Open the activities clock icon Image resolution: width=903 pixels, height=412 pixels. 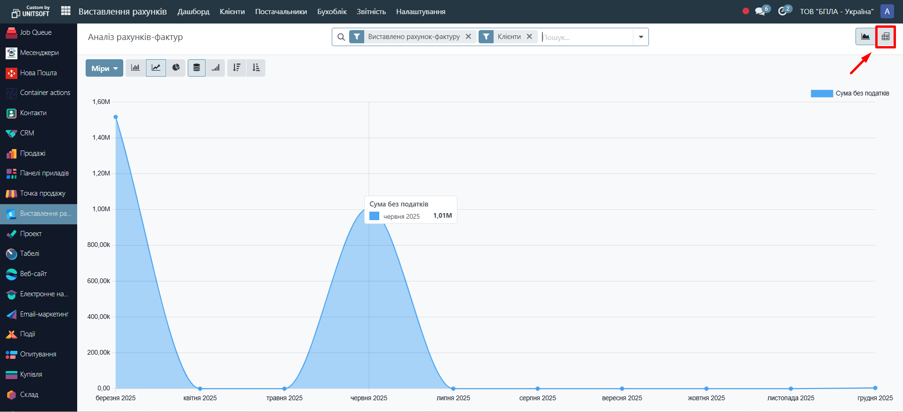pos(783,11)
